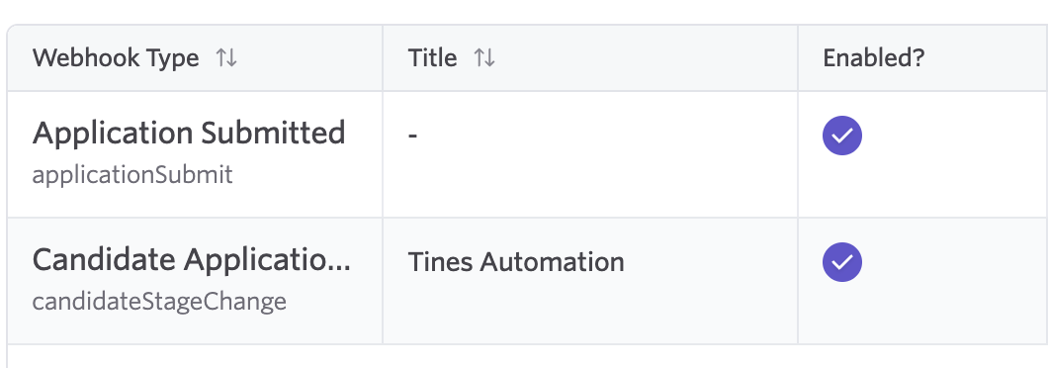Viewport: 1048px width, 368px height.
Task: Click the Enabled cell of candidateStageChange row
Action: click(923, 281)
